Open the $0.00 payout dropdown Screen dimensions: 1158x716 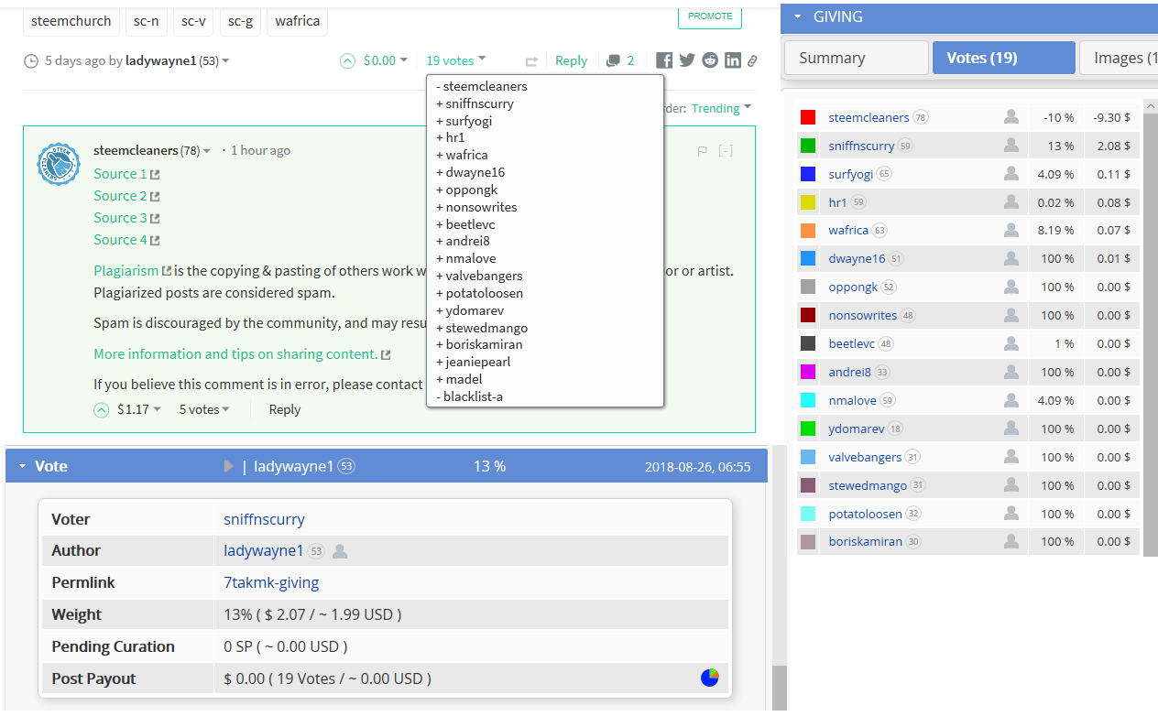point(386,60)
